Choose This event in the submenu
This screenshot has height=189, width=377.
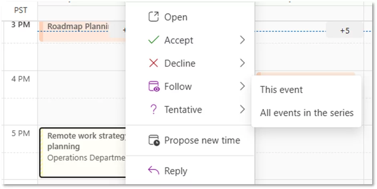281,90
